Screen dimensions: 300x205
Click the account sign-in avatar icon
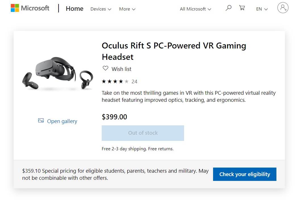283,8
